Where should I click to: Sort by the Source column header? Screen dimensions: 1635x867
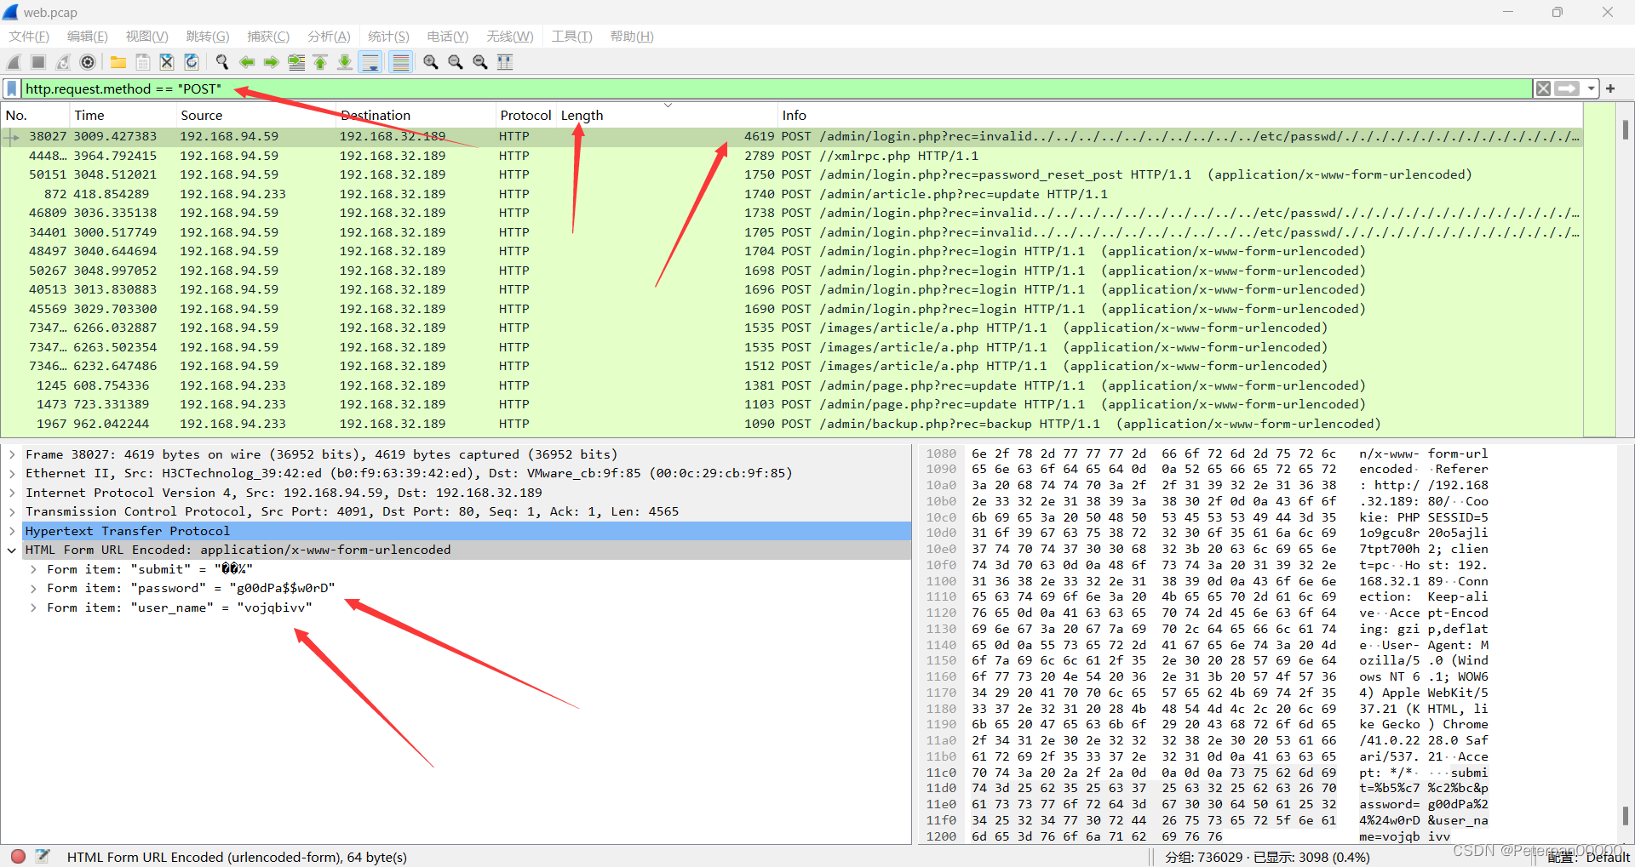pyautogui.click(x=255, y=115)
